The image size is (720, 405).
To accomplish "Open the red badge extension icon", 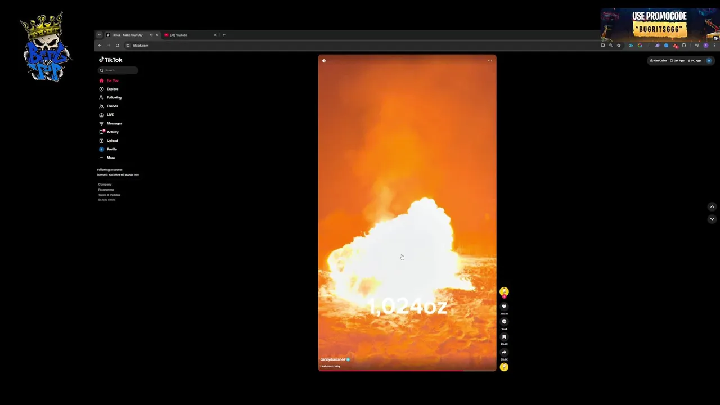I will coord(676,46).
